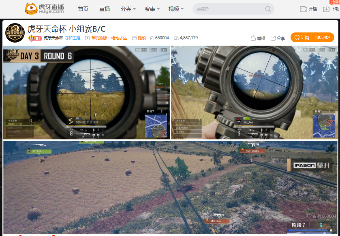Select the 首页 home menu item
Image resolution: width=340 pixels, height=236 pixels.
point(83,9)
